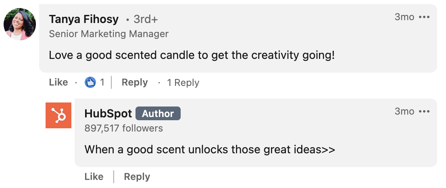Viewport: 446px width, 188px height.
Task: Click the Author badge next to HubSpot
Action: 158,113
